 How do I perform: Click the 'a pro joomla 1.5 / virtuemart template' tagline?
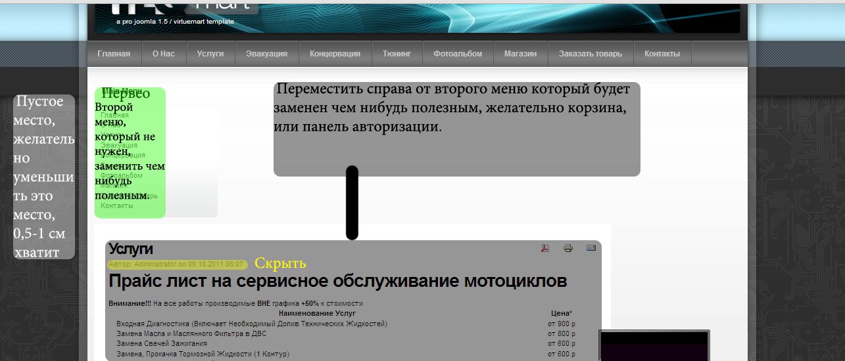click(175, 22)
